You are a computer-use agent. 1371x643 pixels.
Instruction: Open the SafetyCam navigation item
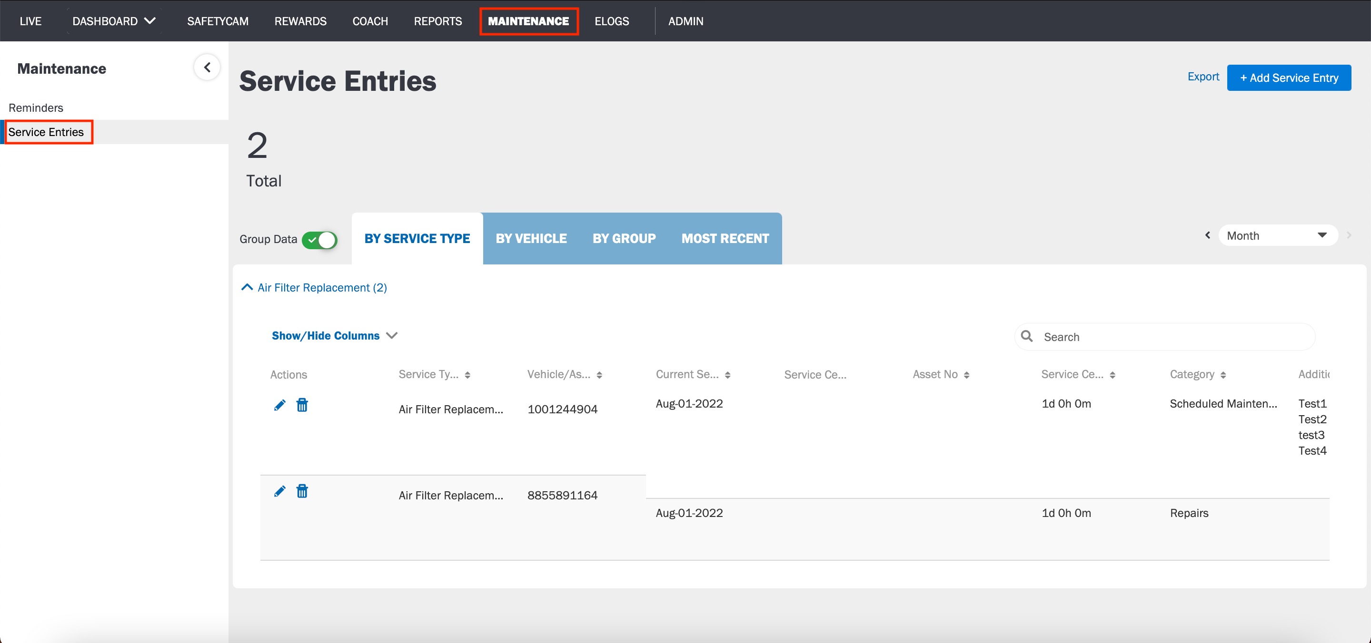coord(218,21)
